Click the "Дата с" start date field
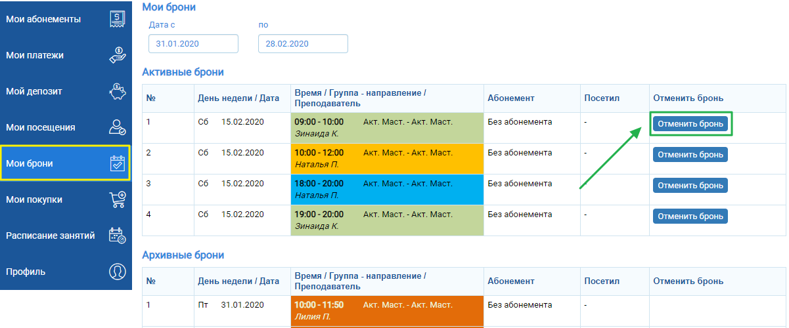Screen dimensions: 789x328 pyautogui.click(x=193, y=44)
